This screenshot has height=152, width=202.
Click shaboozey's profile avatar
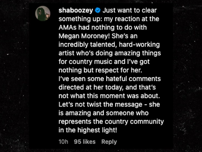point(43,13)
